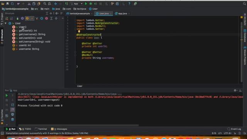Toggle Show Fields orange icon in Structure

27,19
